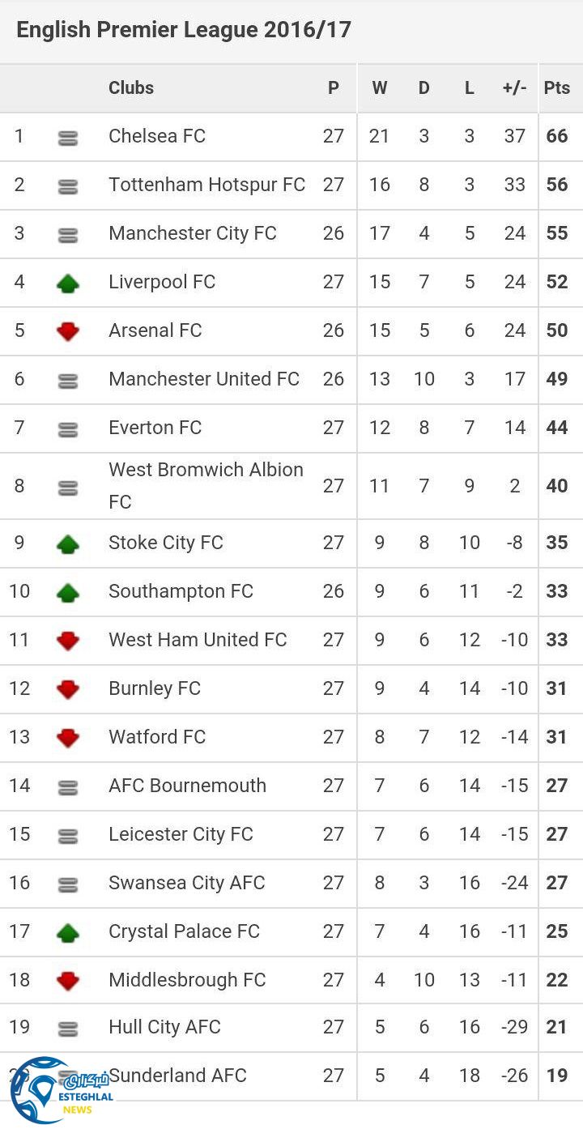The width and height of the screenshot is (583, 1142).
Task: Click Leicester City FC club name
Action: (181, 834)
